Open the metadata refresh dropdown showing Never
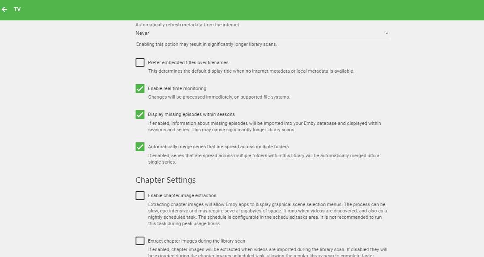 (262, 33)
